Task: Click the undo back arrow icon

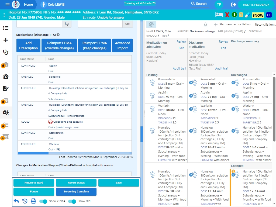Action: click(x=16, y=201)
